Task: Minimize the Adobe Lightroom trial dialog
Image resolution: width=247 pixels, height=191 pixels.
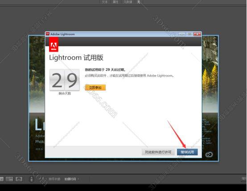Action: click(182, 34)
